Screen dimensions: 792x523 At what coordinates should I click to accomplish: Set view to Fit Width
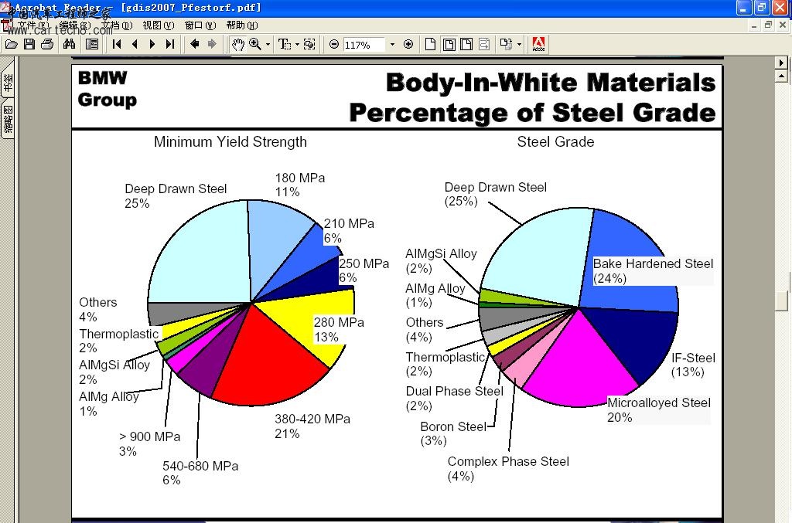[466, 44]
